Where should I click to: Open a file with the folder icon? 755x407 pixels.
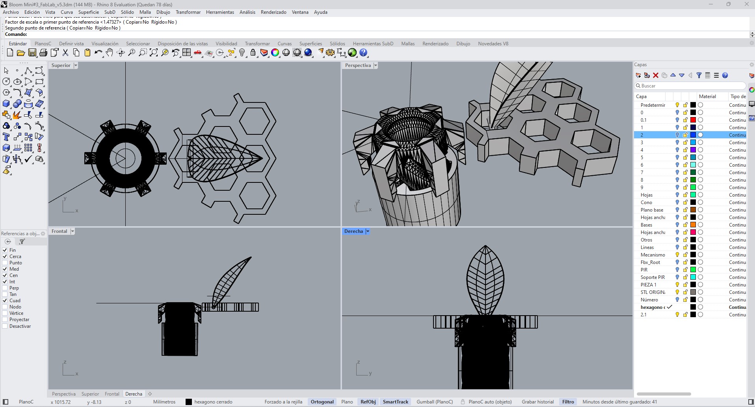(21, 52)
